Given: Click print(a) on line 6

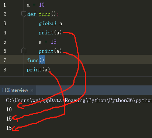Looking at the screenshot, I should click(50, 51).
